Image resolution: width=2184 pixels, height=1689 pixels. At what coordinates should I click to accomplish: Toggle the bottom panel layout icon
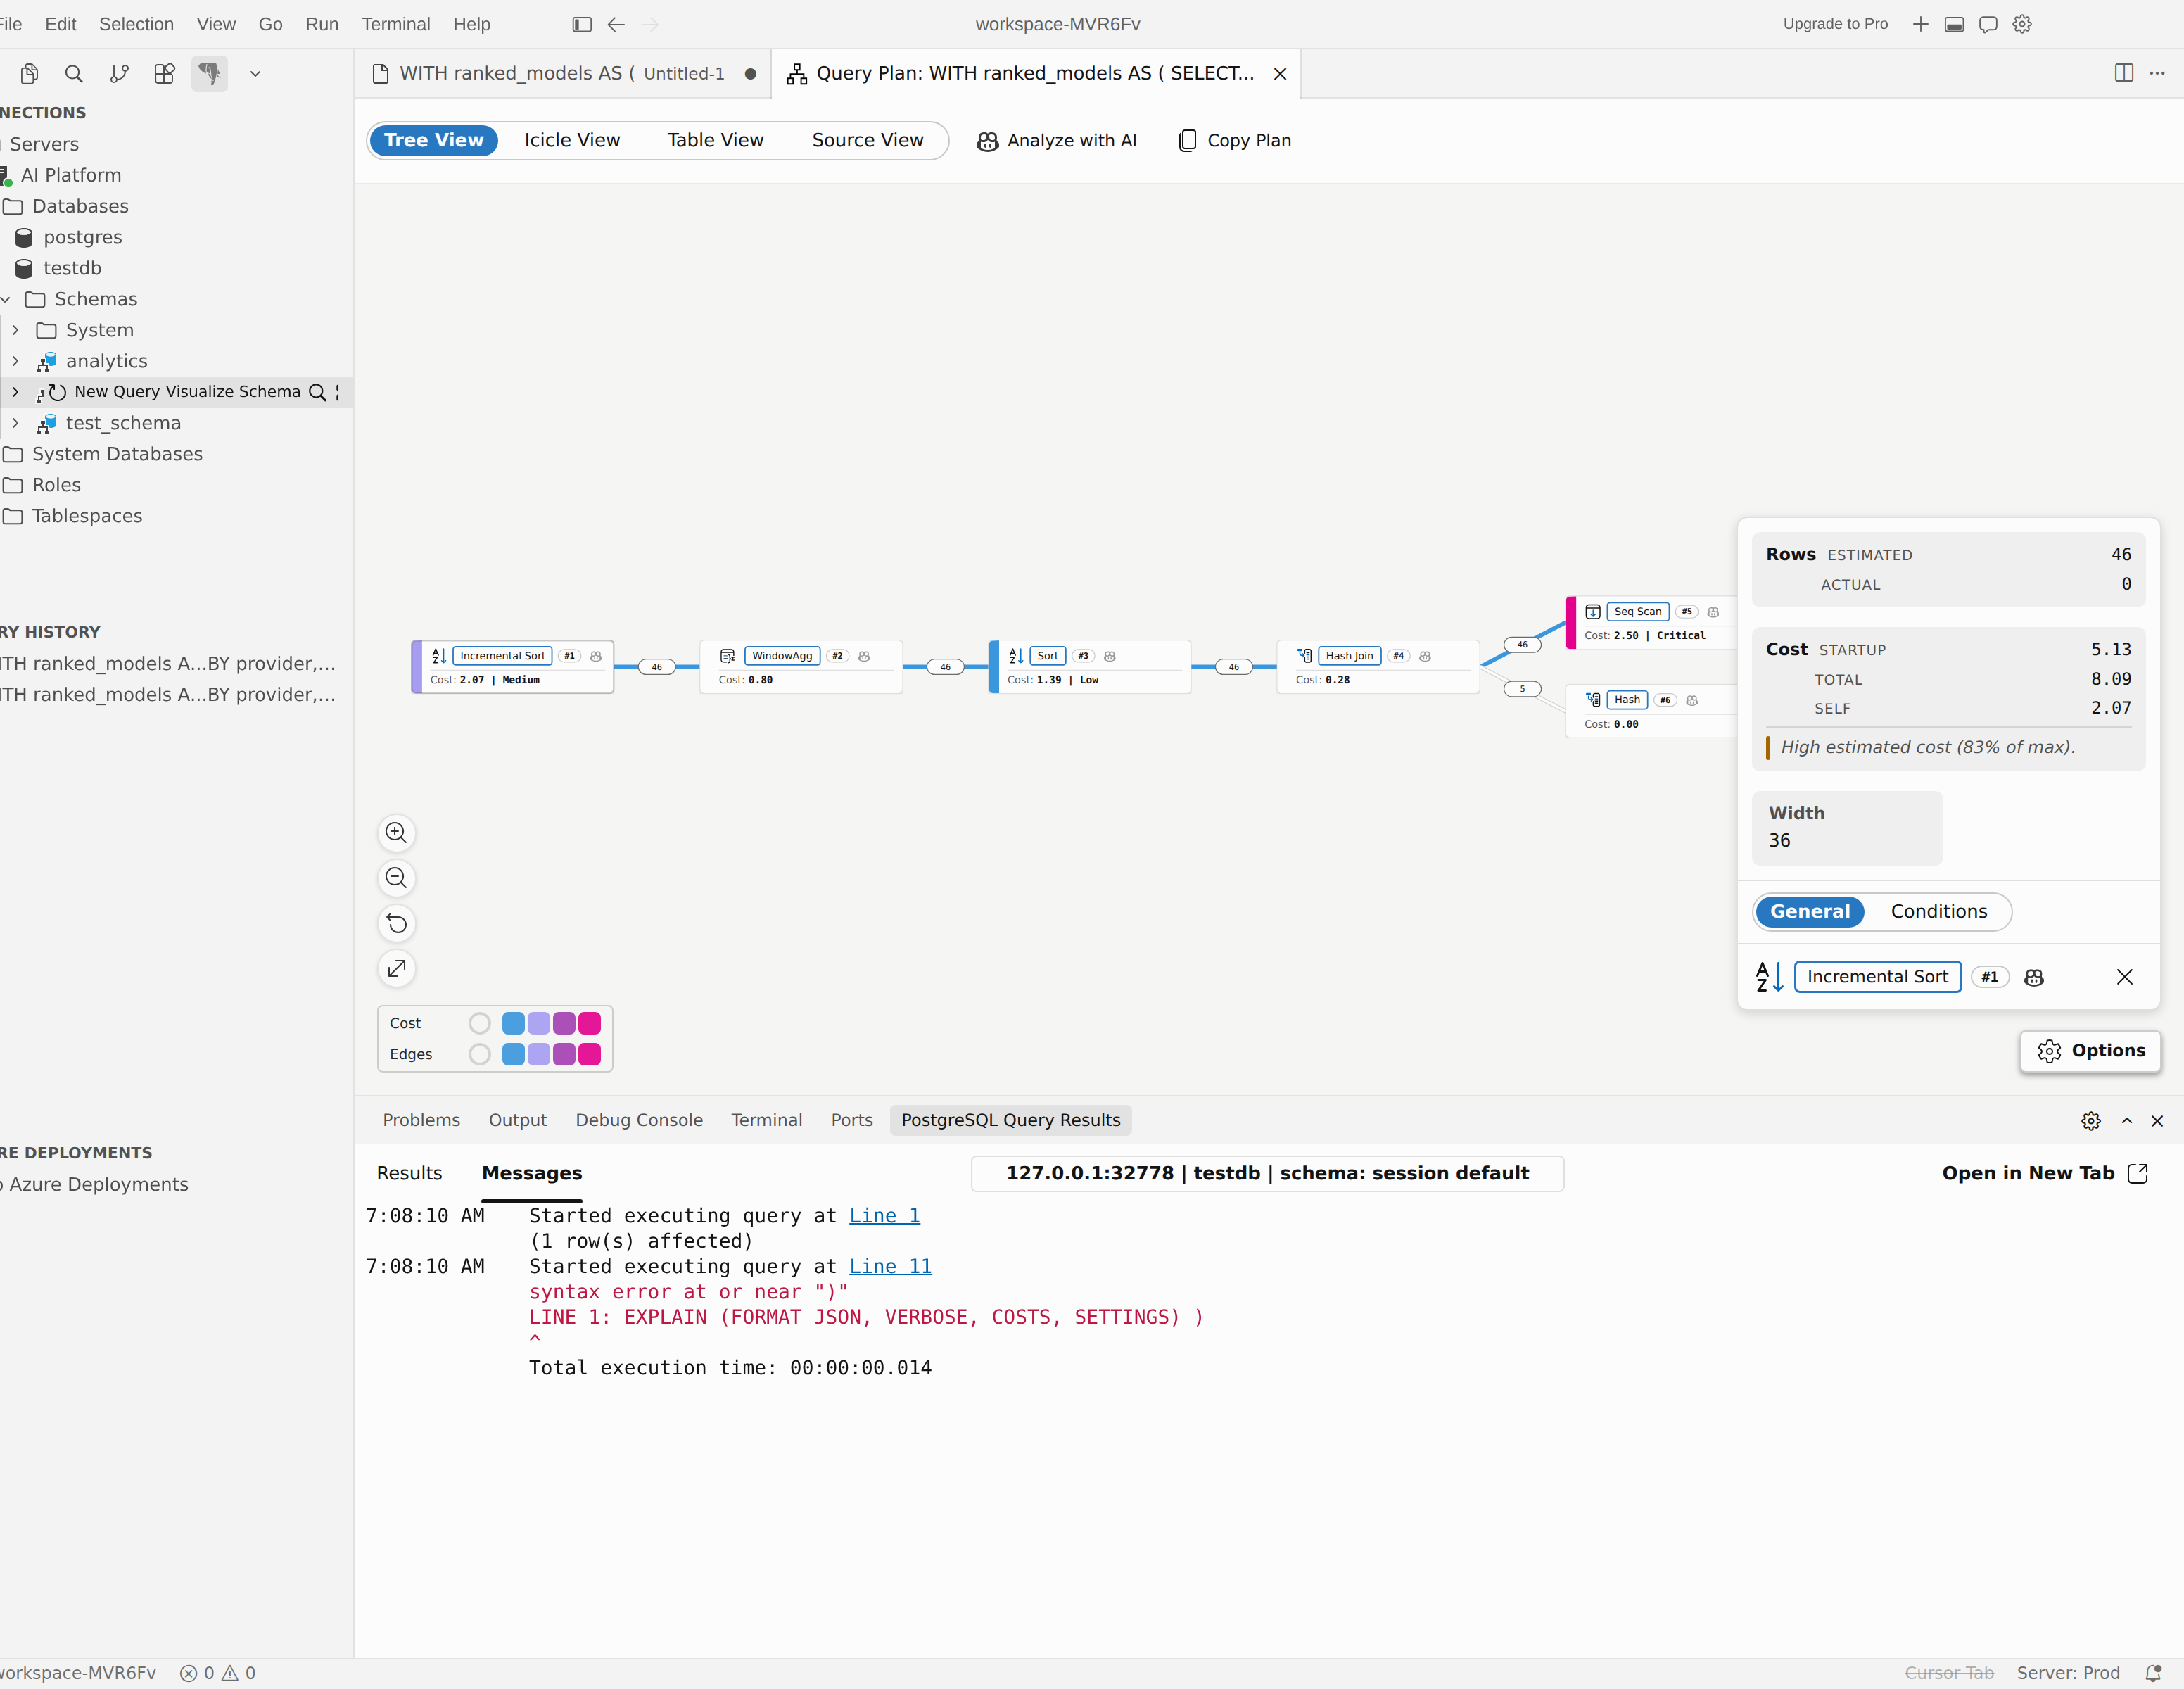tap(1954, 24)
